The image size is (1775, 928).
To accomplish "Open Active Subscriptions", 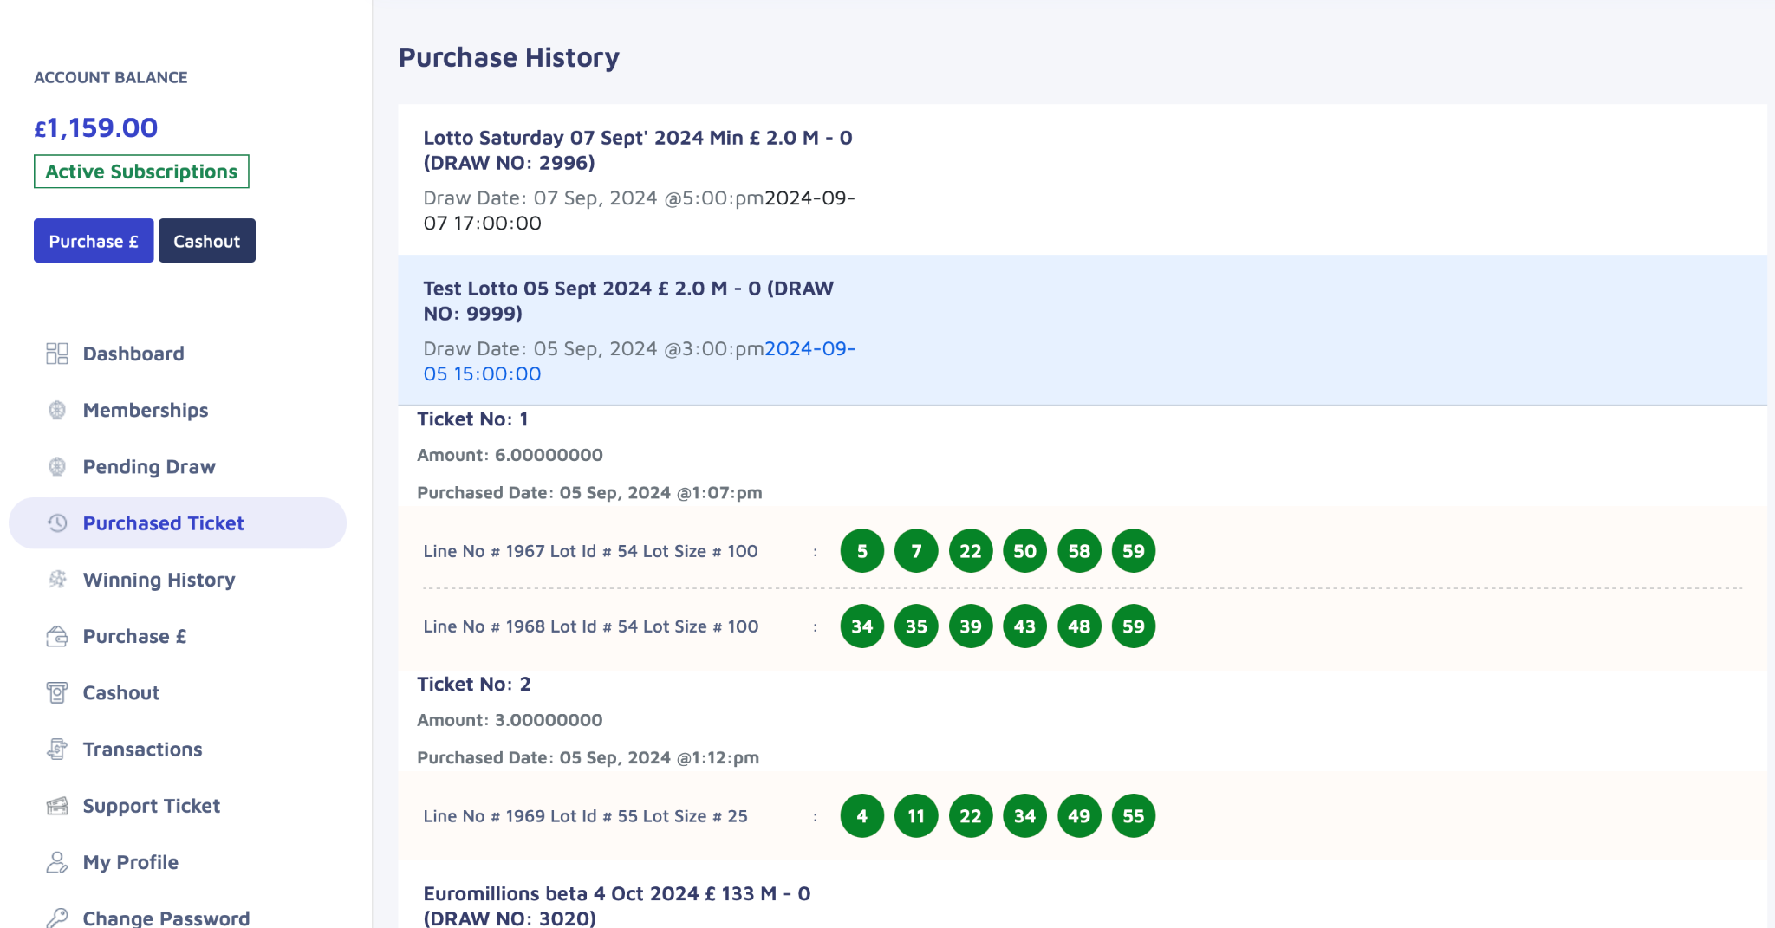I will pyautogui.click(x=141, y=172).
